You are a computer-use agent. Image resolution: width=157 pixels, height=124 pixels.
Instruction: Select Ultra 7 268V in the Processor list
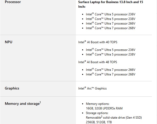[110, 28]
